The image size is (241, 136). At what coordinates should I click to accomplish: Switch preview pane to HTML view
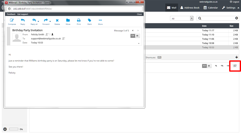click(x=204, y=66)
